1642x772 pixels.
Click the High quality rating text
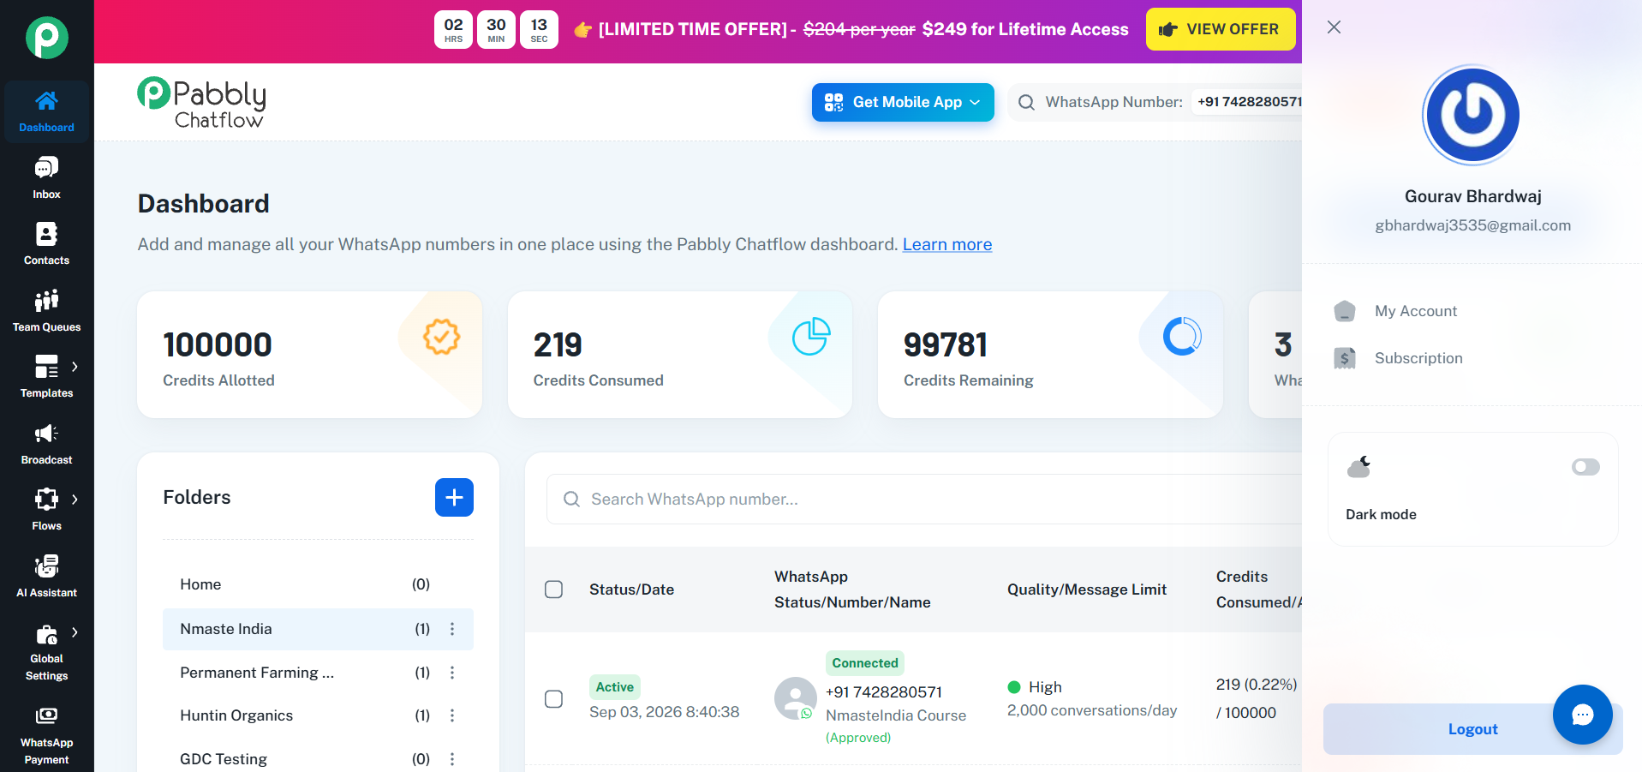click(1045, 687)
